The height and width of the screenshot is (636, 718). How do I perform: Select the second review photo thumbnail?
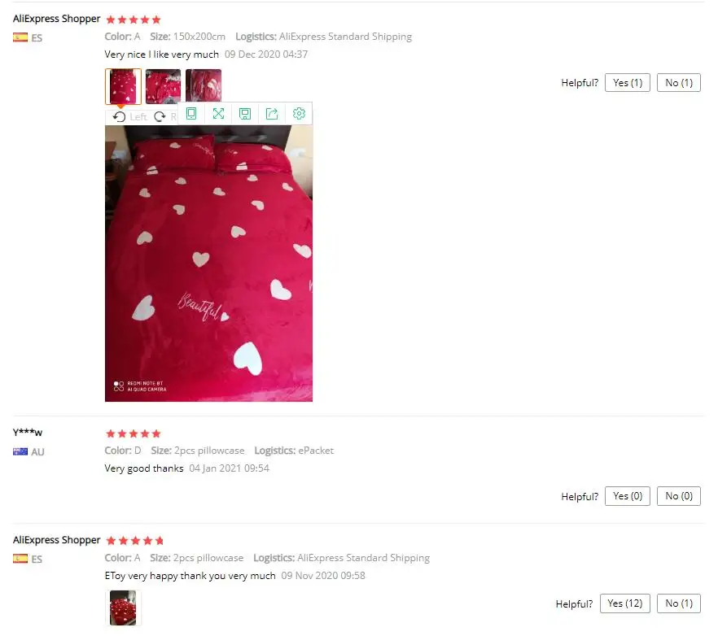click(163, 86)
